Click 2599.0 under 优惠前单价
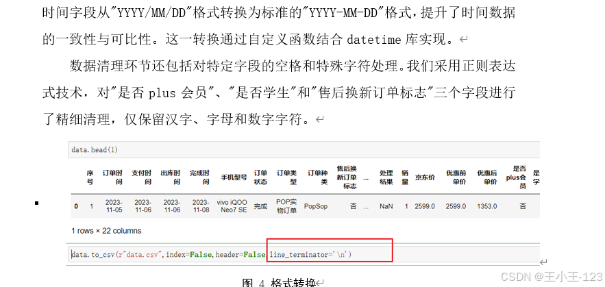 tap(456, 206)
